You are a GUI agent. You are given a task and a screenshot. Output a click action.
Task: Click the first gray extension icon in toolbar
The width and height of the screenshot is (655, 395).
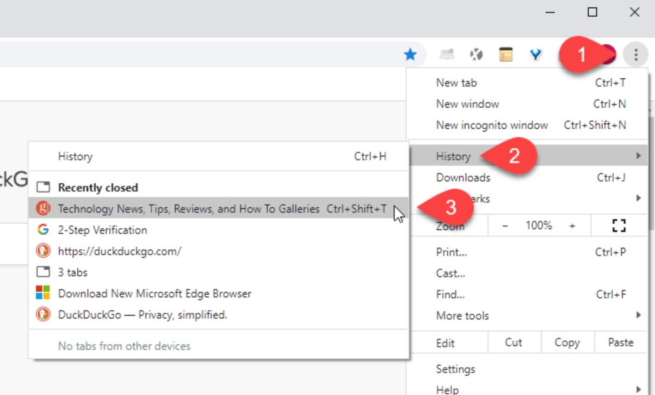tap(447, 55)
